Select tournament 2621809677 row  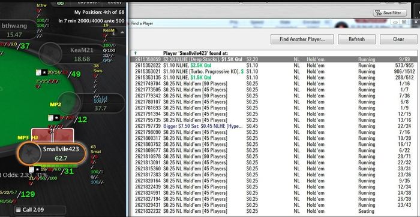click(274, 151)
